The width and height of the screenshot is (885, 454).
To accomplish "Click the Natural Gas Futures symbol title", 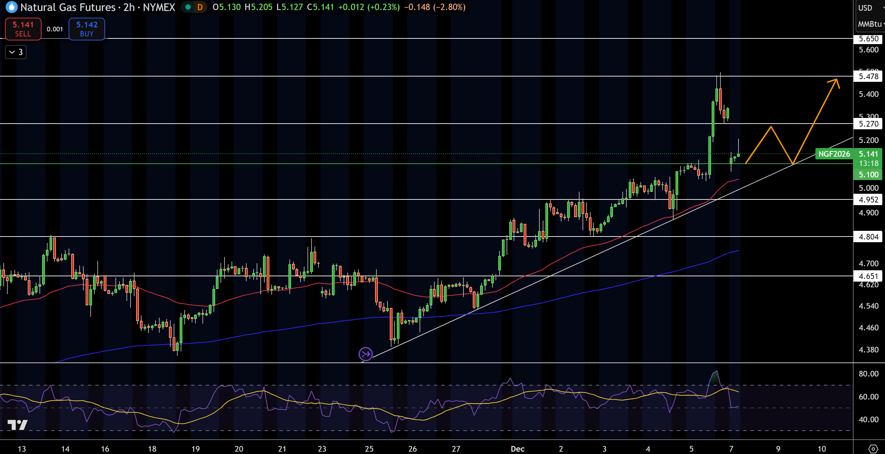I will 68,7.
